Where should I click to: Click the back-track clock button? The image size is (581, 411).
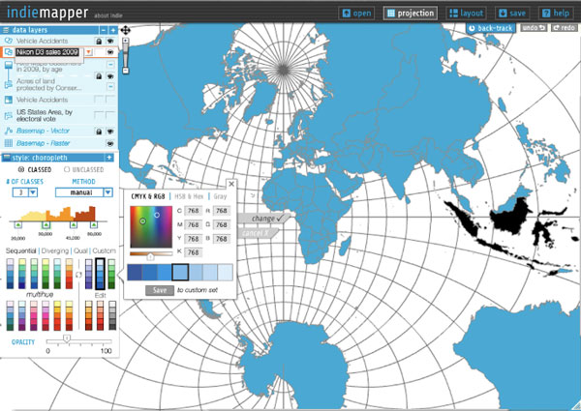pyautogui.click(x=491, y=28)
